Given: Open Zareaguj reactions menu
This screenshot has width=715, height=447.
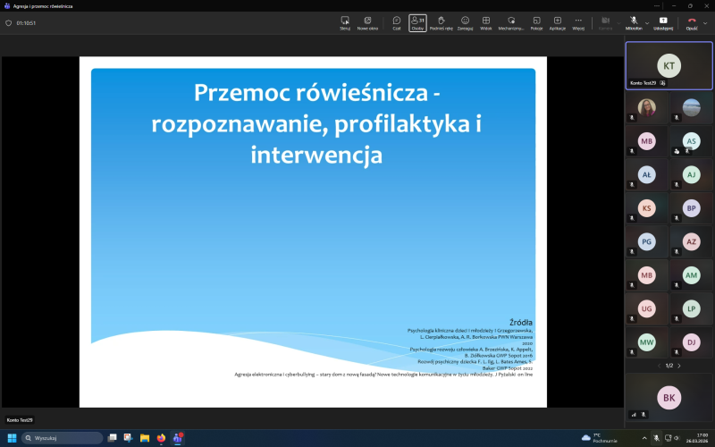Looking at the screenshot, I should point(465,22).
